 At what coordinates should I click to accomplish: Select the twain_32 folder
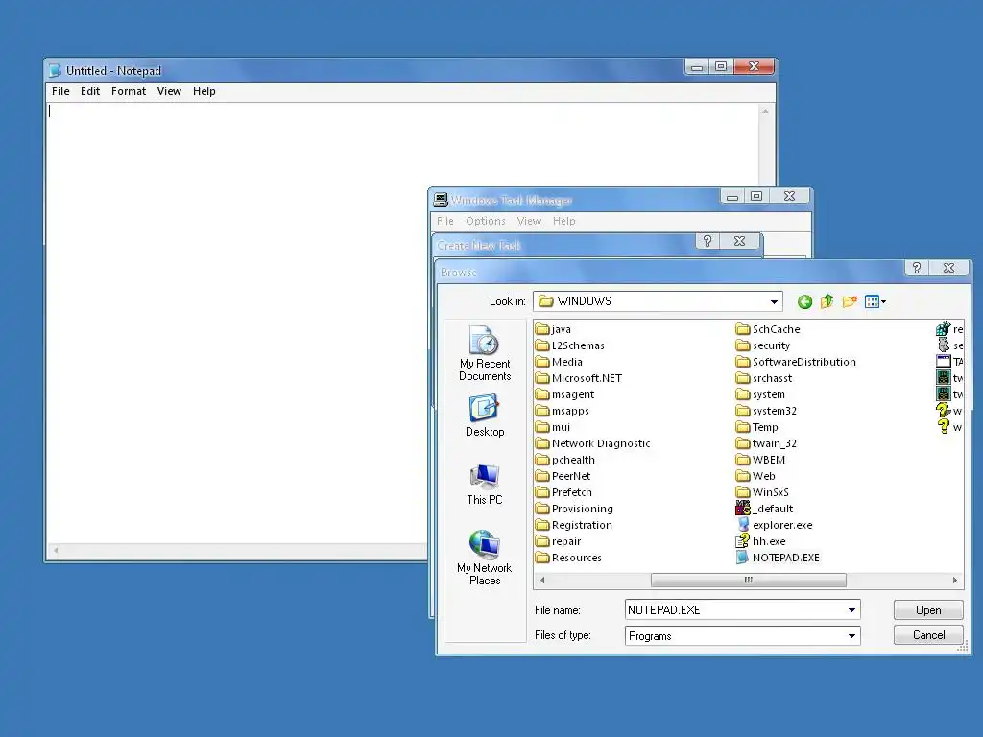pyautogui.click(x=767, y=443)
